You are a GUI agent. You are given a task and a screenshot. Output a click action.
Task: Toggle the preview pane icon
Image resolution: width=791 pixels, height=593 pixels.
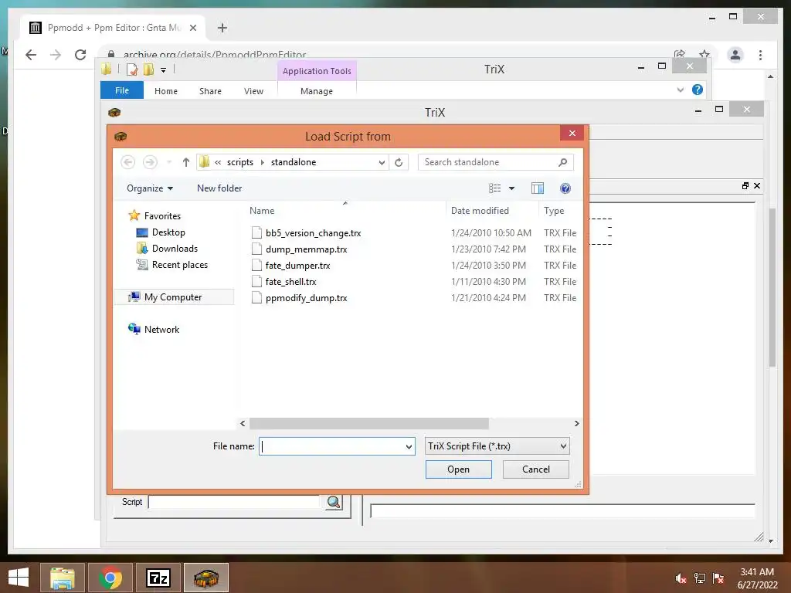tap(538, 188)
